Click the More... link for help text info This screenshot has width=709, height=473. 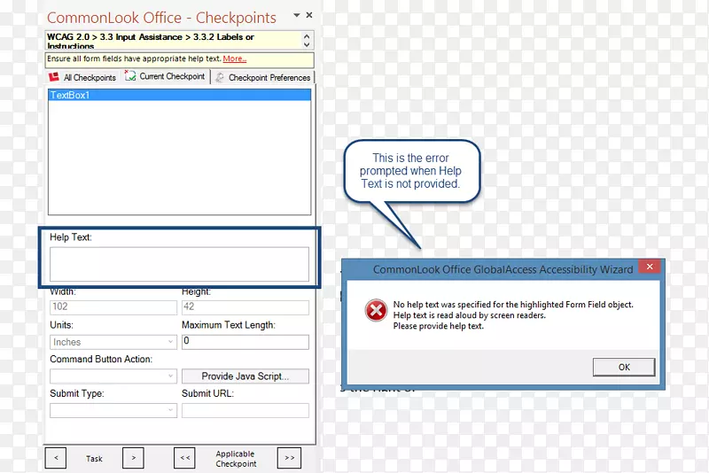point(234,58)
